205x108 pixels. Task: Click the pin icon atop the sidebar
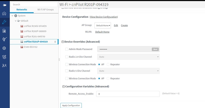pos(4,5)
